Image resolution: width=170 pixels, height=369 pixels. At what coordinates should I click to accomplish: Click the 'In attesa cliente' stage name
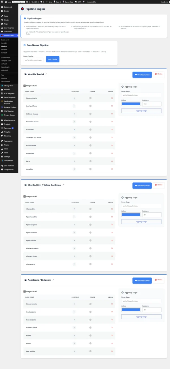pyautogui.click(x=31, y=328)
